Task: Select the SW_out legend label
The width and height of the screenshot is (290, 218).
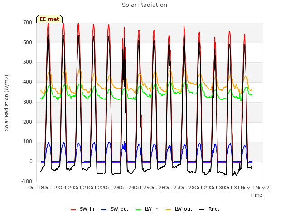Action: [x=120, y=209]
